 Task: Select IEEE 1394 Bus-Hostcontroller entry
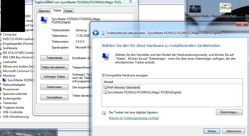(18, 57)
